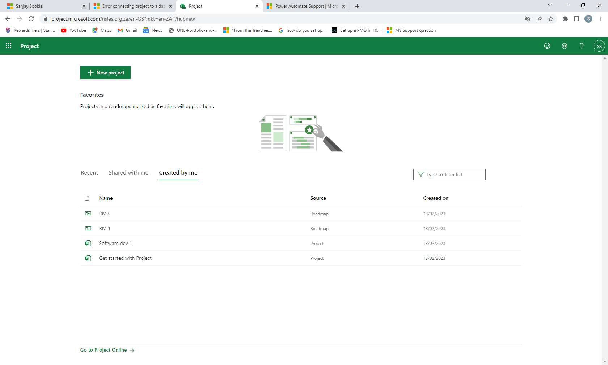This screenshot has height=365, width=608.
Task: Switch to Power Automate Support browser tab
Action: [306, 6]
